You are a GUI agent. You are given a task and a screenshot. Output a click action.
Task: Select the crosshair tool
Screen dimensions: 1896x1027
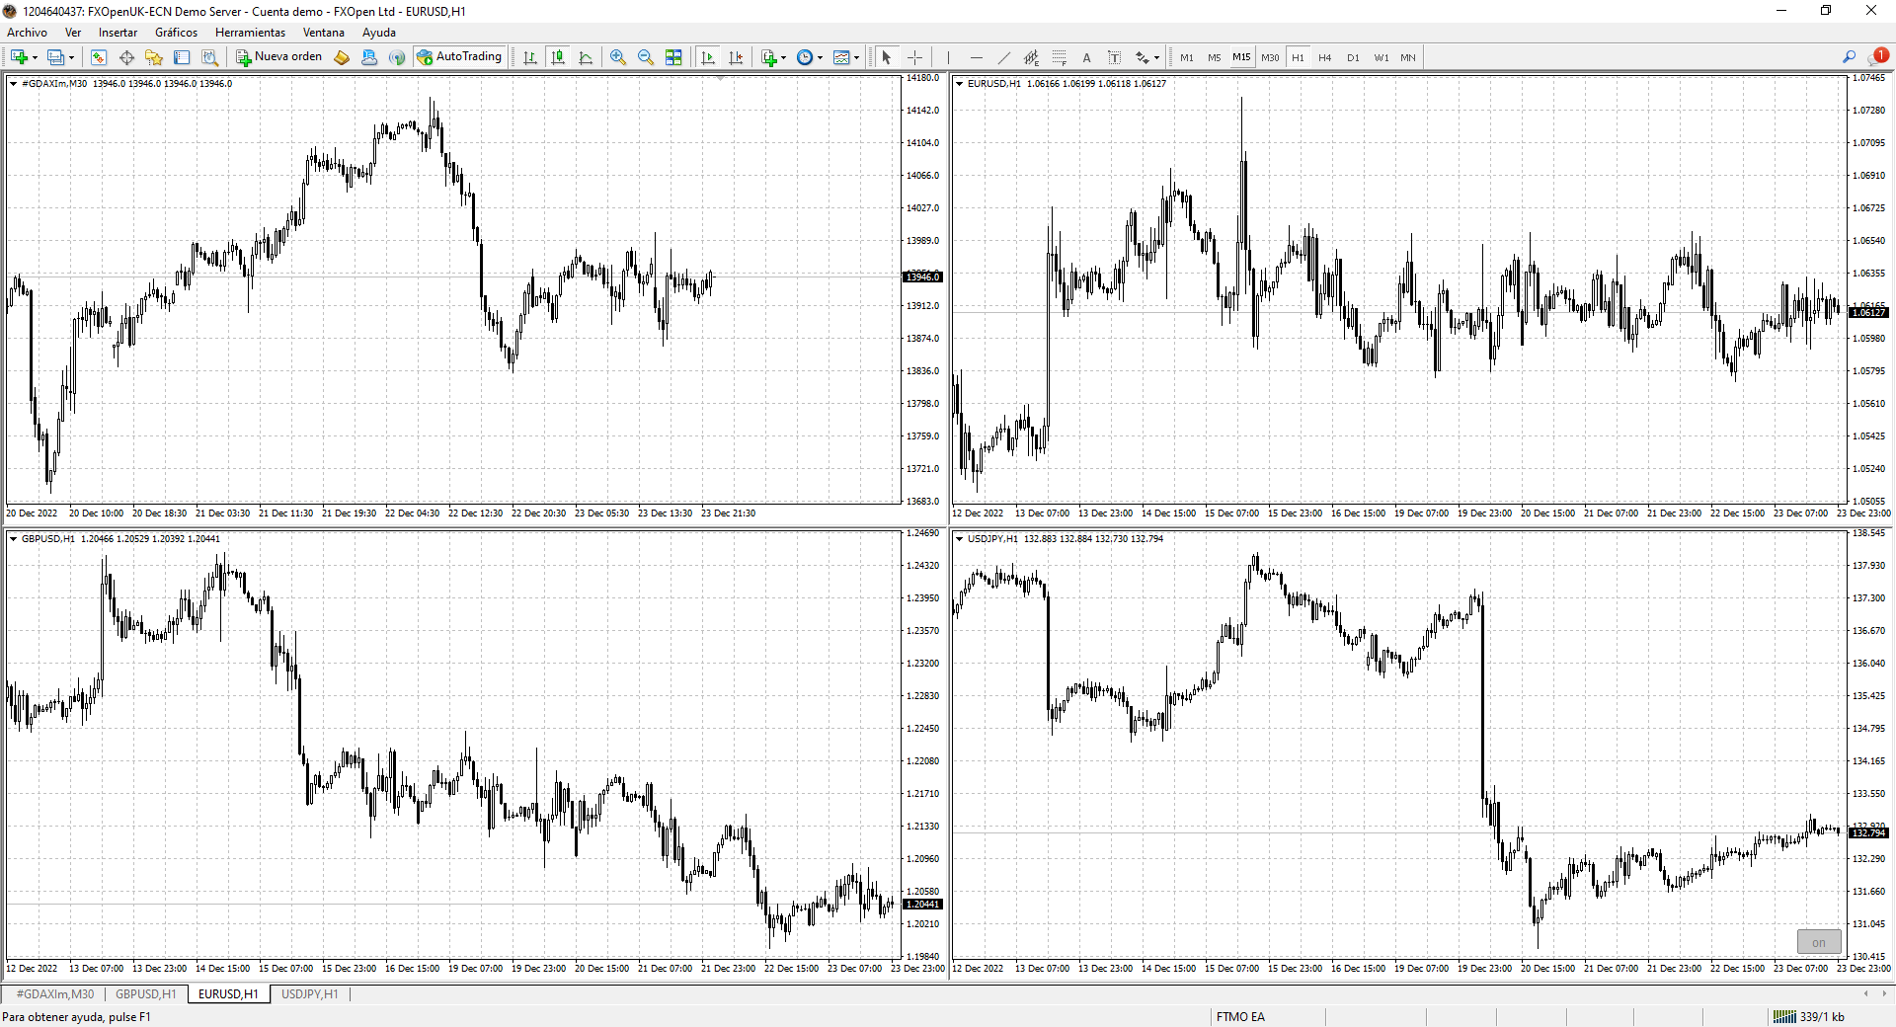(x=914, y=57)
